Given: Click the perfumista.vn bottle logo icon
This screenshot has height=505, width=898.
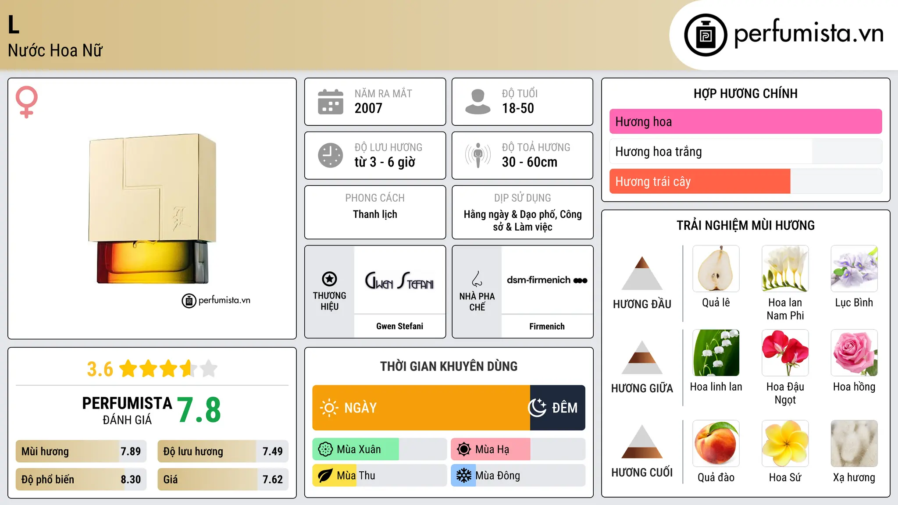Looking at the screenshot, I should (706, 35).
